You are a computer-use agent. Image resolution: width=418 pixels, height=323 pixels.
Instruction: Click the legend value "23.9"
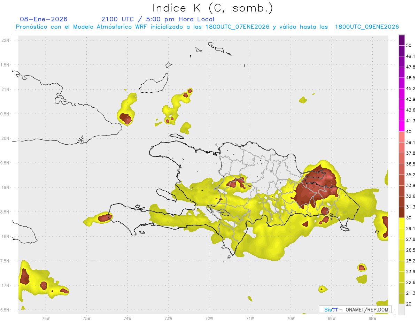click(x=411, y=272)
